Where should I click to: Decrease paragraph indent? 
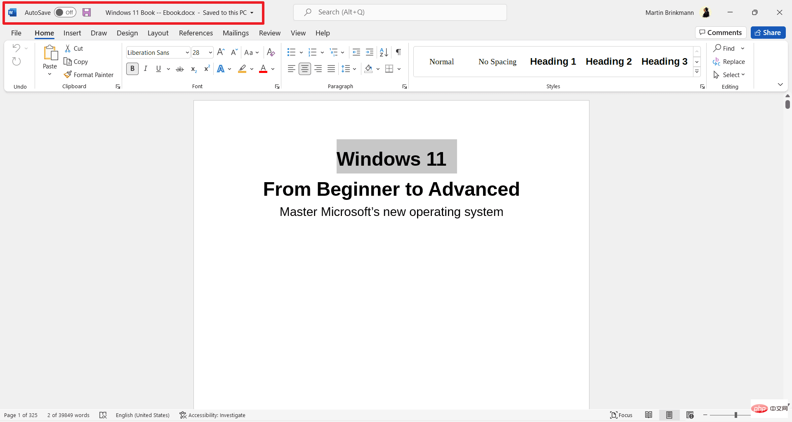(356, 52)
